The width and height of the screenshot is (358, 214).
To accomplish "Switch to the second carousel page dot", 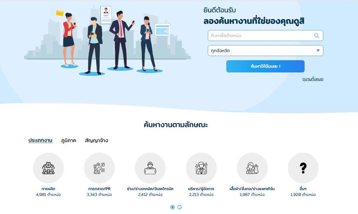I will point(179,207).
